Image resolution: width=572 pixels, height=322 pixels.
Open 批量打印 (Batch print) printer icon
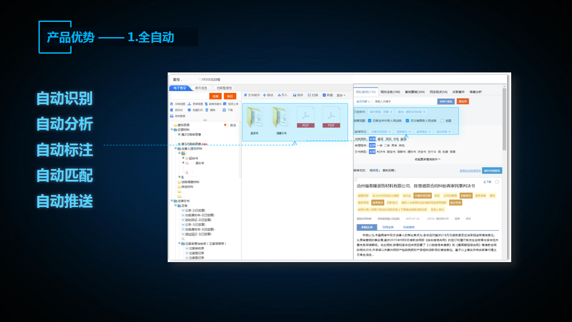(x=189, y=110)
